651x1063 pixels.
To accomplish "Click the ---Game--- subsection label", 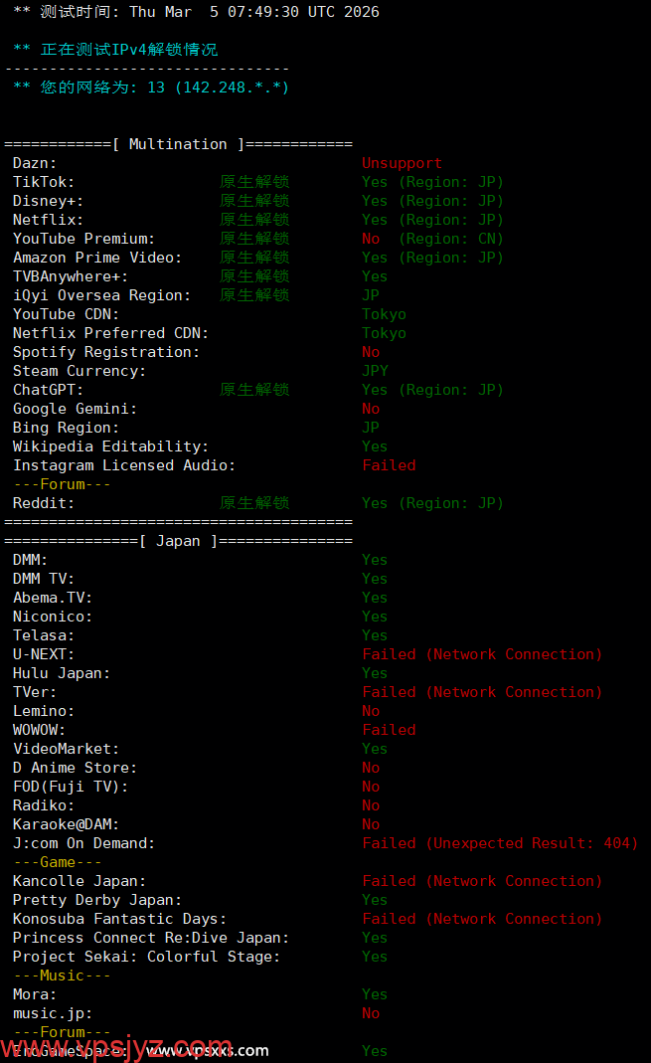I will (58, 862).
